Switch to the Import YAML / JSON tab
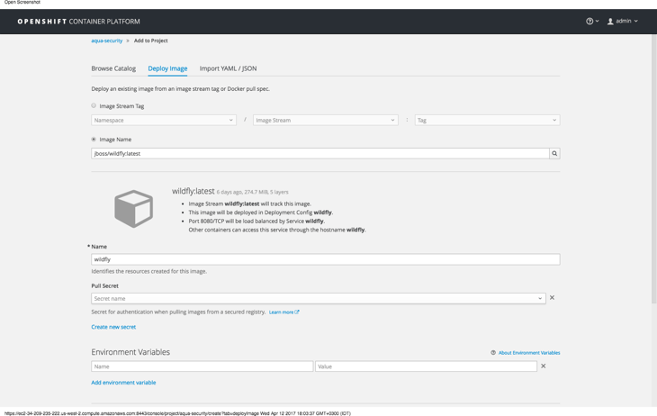The width and height of the screenshot is (657, 416). (228, 68)
